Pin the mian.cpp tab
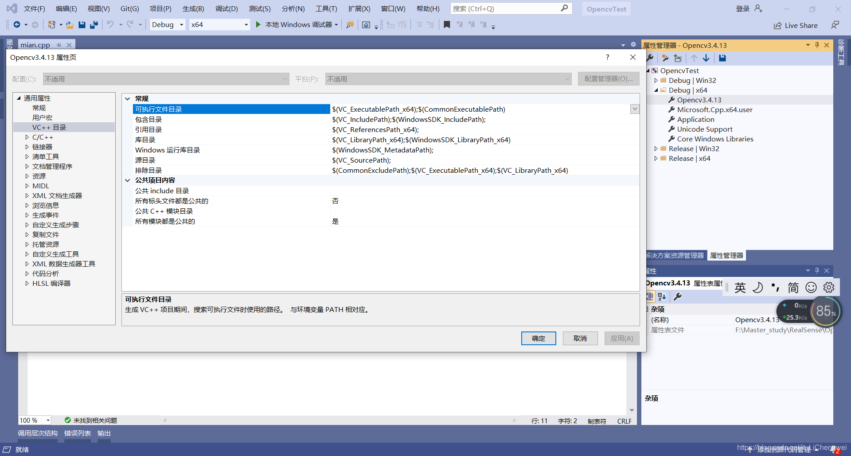Screen dimensions: 851x456 [59, 45]
